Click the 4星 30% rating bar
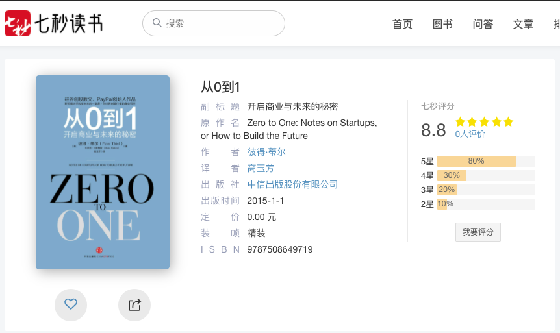This screenshot has height=333, width=560. pos(486,176)
